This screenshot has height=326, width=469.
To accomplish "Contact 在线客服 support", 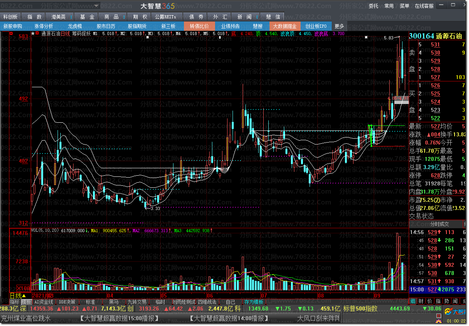I will (424, 6).
